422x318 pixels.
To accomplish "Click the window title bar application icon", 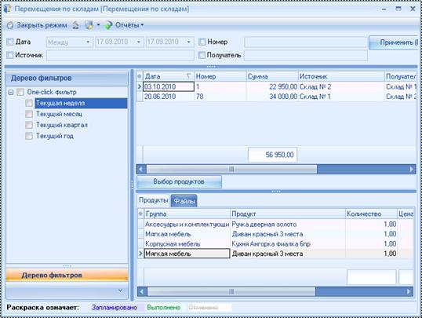I will (7, 9).
